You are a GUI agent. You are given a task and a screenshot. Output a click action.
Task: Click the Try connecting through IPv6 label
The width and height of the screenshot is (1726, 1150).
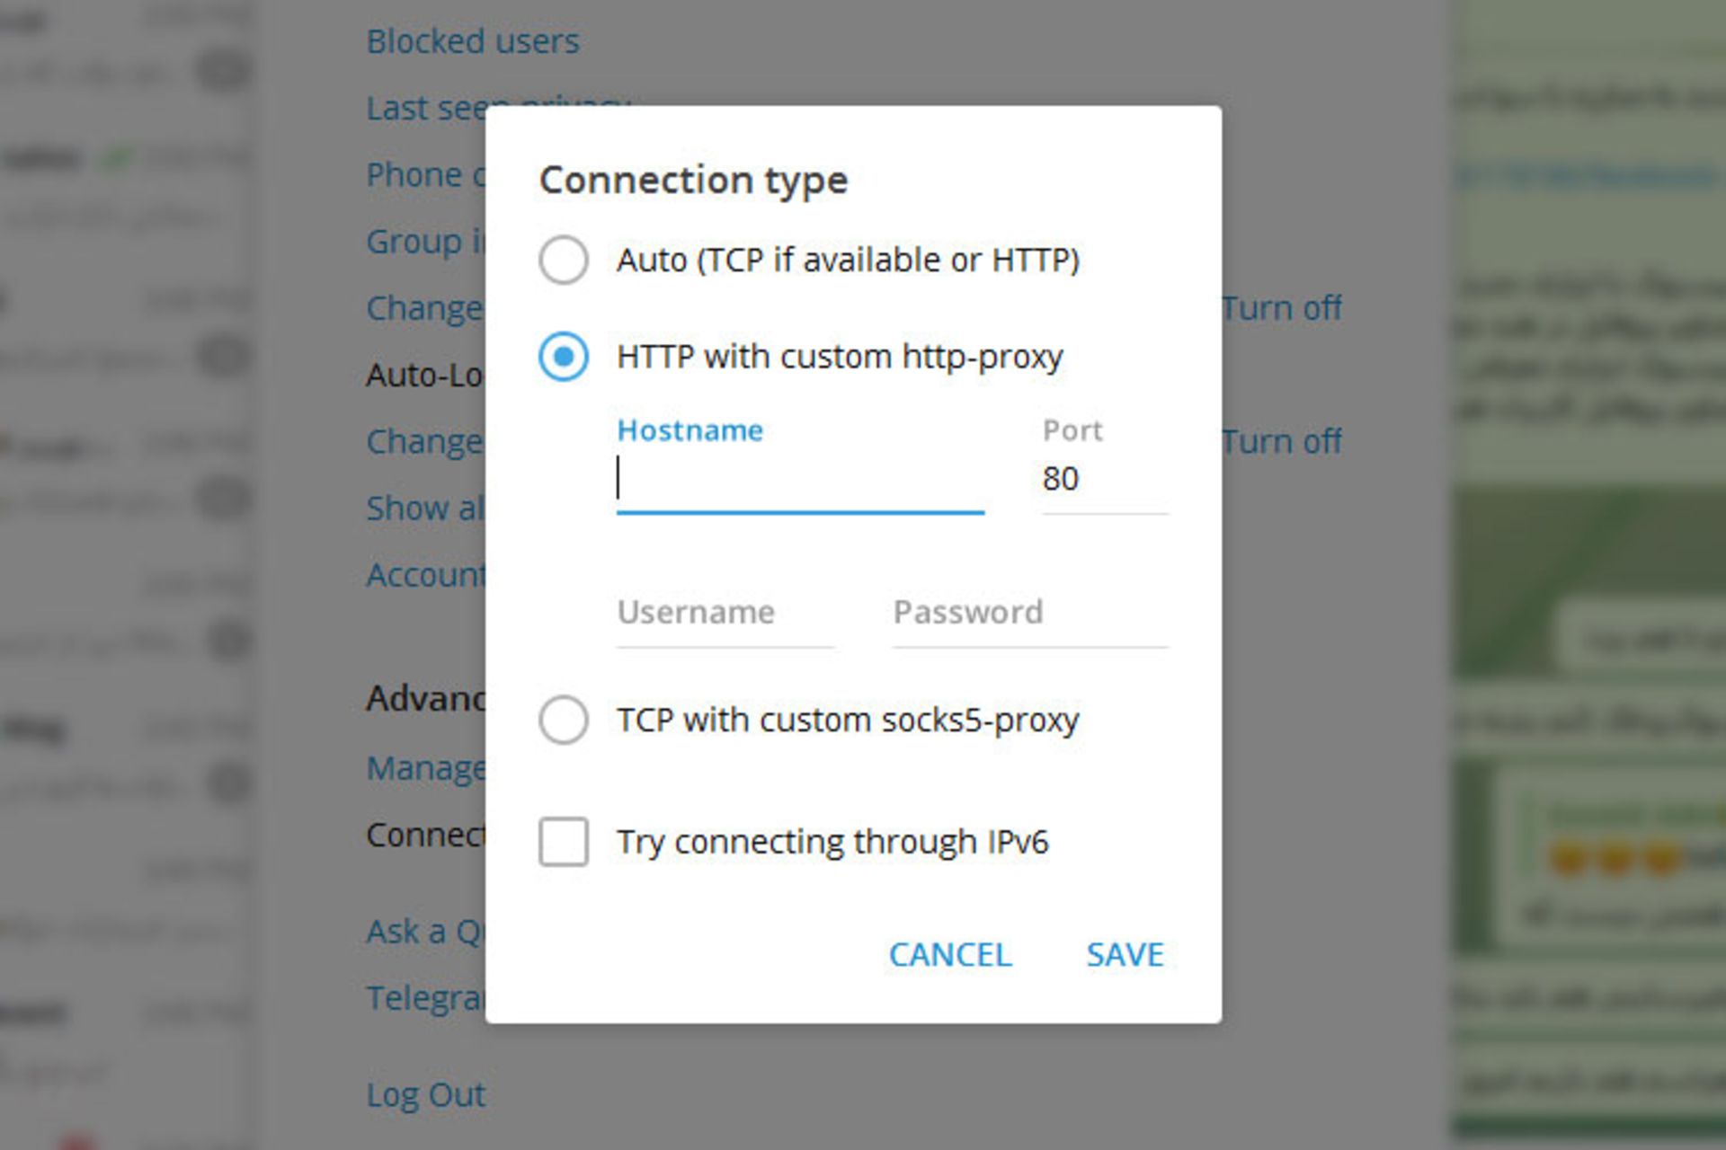(x=832, y=842)
